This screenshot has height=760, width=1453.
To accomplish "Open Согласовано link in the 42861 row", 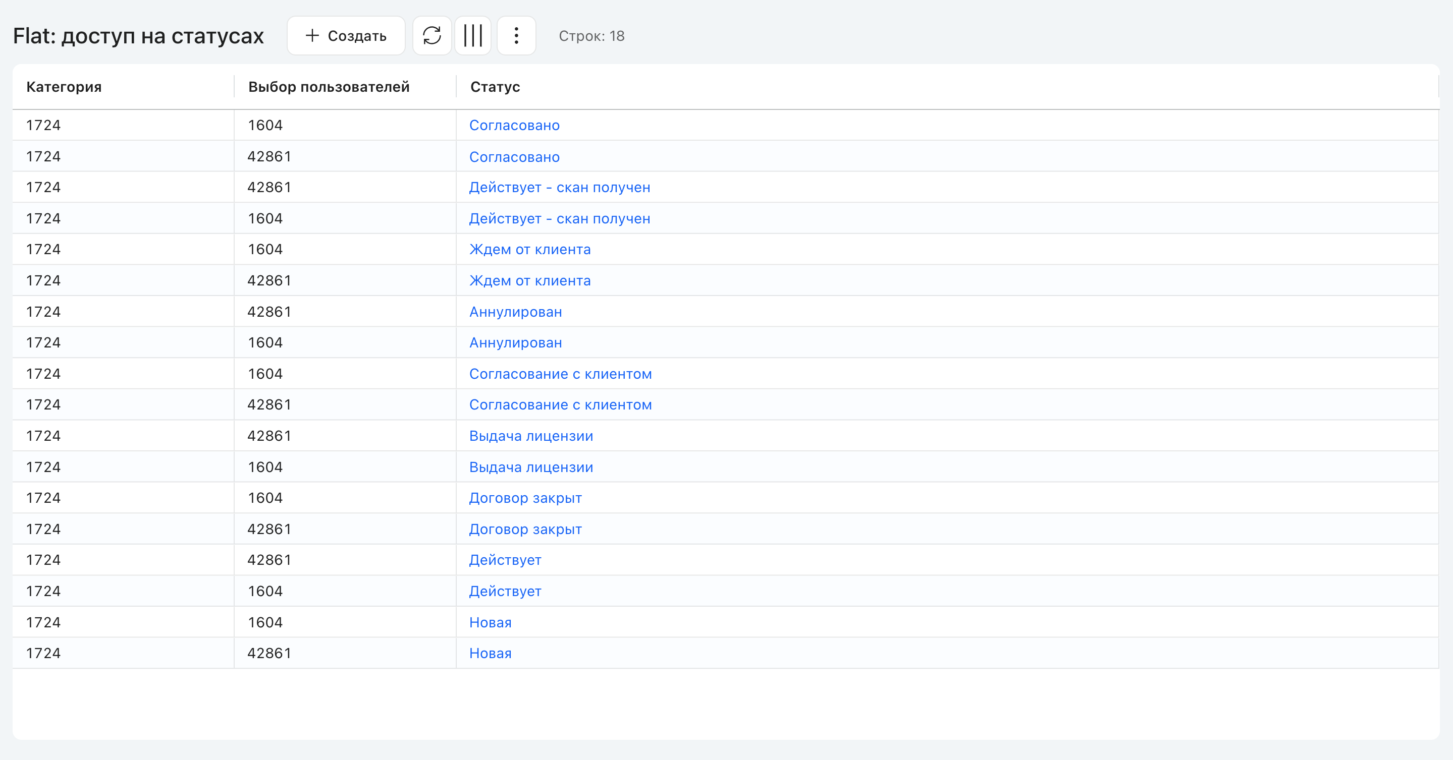I will 514,157.
